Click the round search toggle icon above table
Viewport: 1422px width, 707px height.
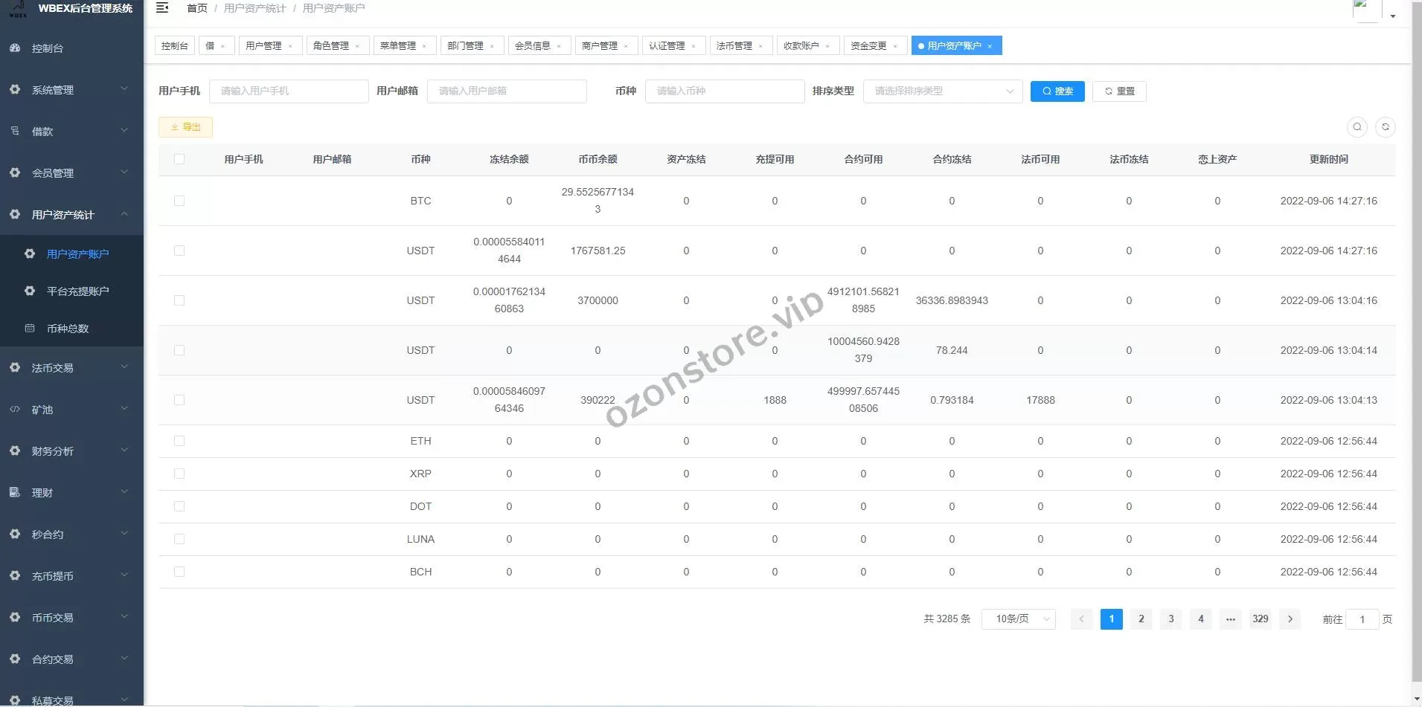coord(1357,127)
